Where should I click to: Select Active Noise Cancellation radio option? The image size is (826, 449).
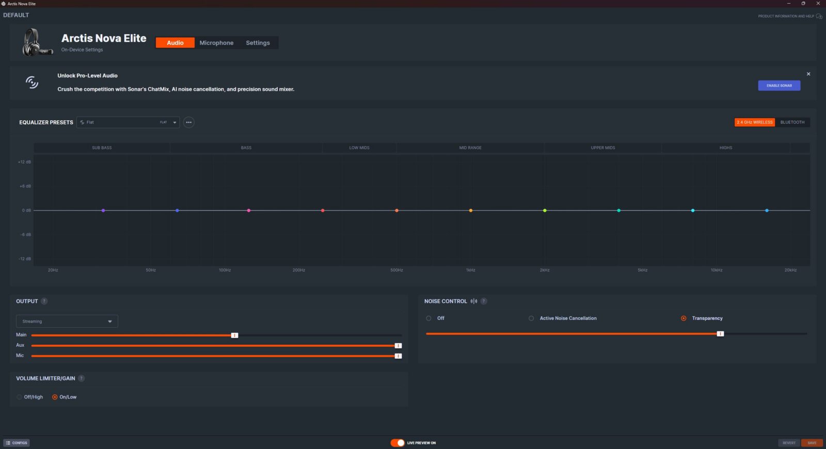pos(531,318)
